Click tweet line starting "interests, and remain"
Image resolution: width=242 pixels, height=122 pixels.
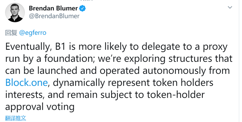(x=105, y=95)
